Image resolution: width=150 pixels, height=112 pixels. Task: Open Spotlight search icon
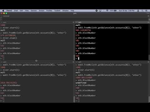[142, 11]
